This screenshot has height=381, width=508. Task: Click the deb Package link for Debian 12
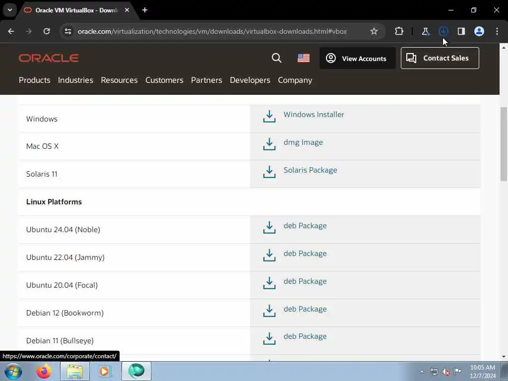[x=305, y=309]
